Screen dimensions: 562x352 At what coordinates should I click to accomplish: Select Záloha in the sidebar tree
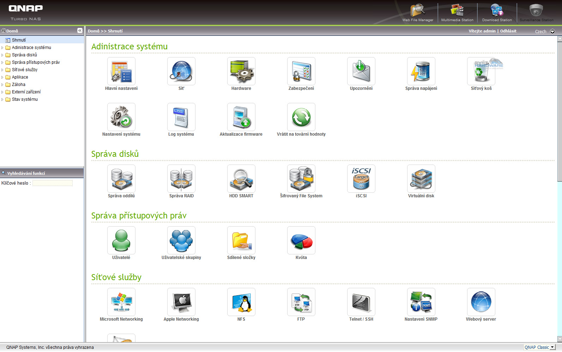[18, 85]
